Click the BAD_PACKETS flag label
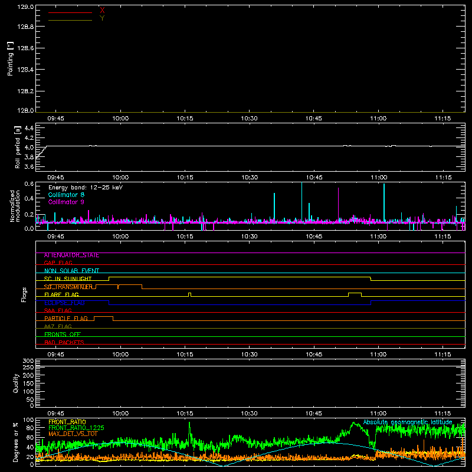 pos(64,343)
